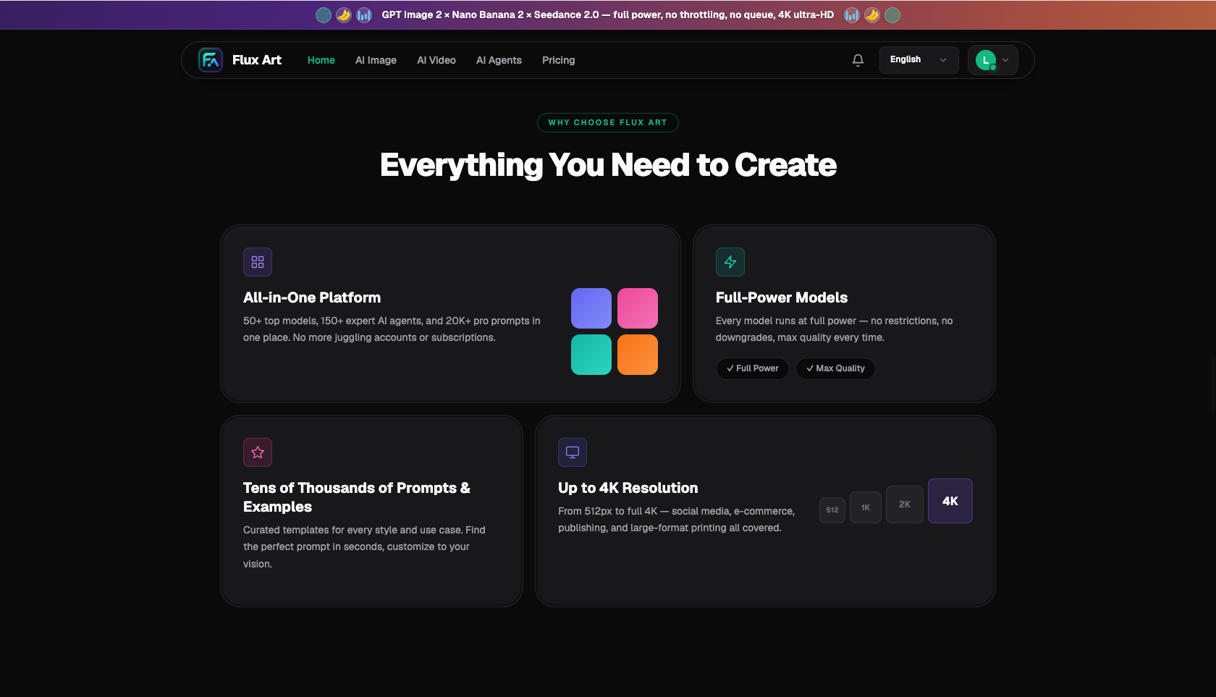Image resolution: width=1216 pixels, height=697 pixels.
Task: Click the Flux Art brand name
Action: (x=257, y=60)
